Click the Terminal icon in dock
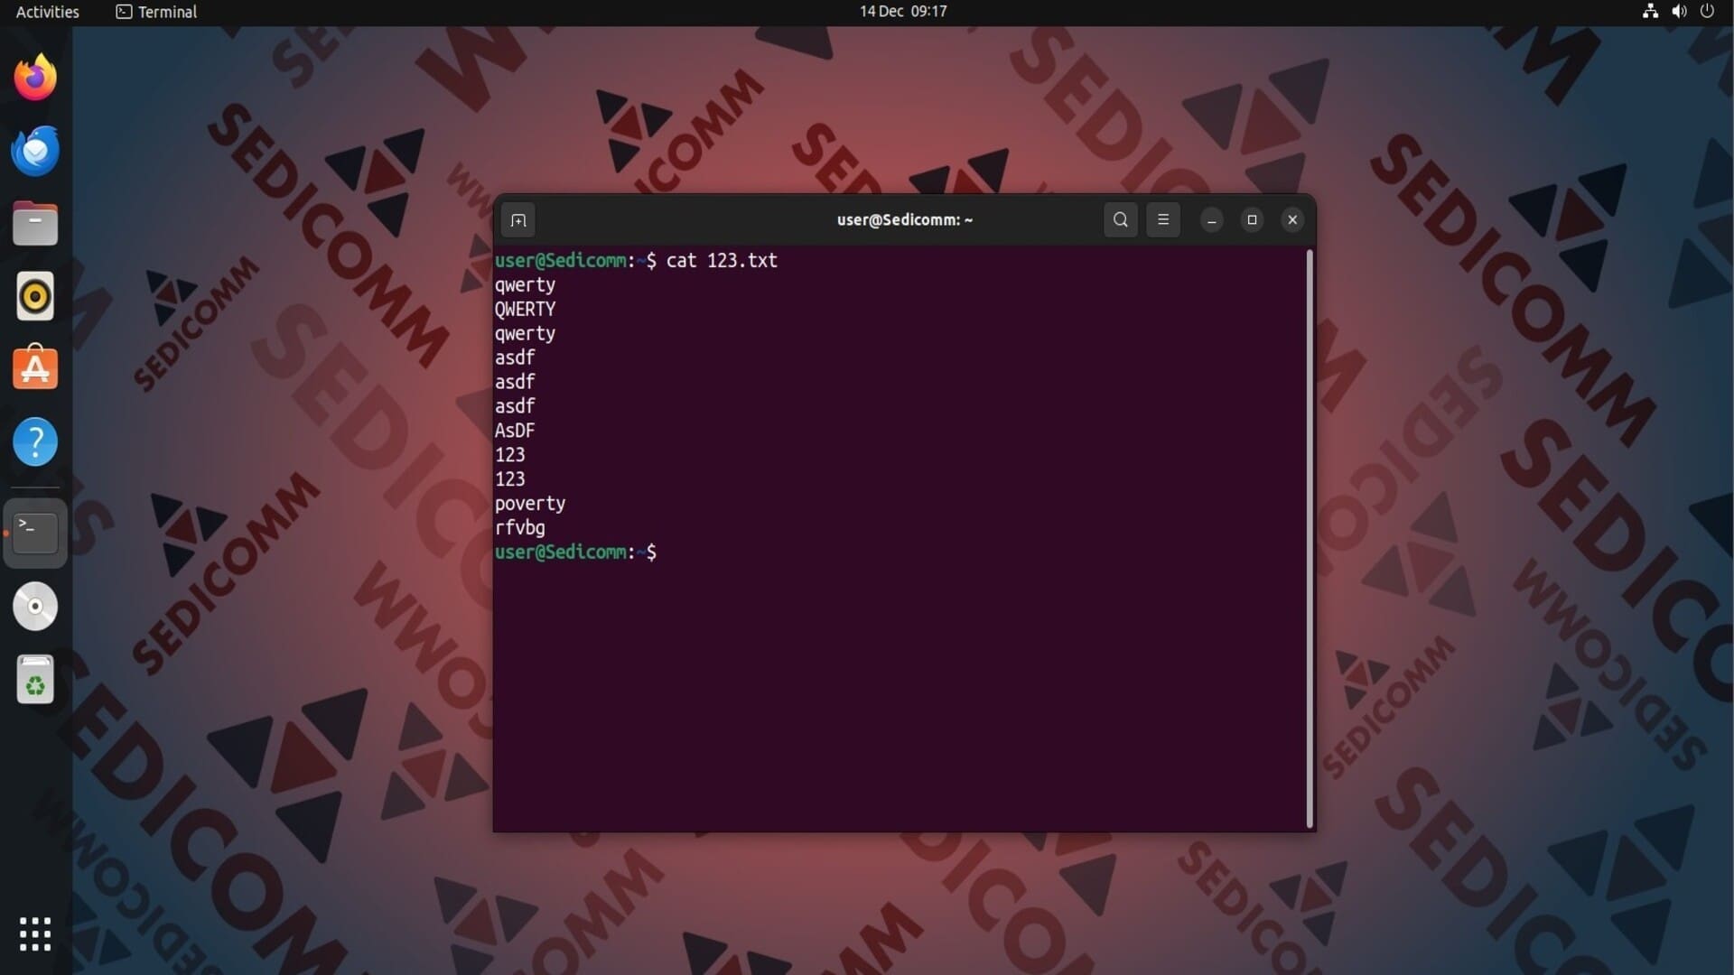This screenshot has width=1734, height=975. coord(35,533)
